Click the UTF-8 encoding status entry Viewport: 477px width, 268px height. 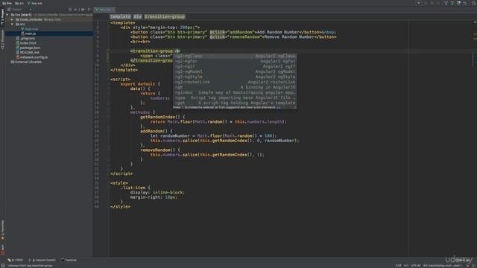tap(416, 266)
